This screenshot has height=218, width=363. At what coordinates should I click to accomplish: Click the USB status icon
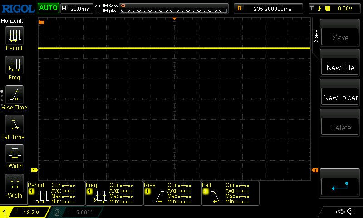(339, 212)
